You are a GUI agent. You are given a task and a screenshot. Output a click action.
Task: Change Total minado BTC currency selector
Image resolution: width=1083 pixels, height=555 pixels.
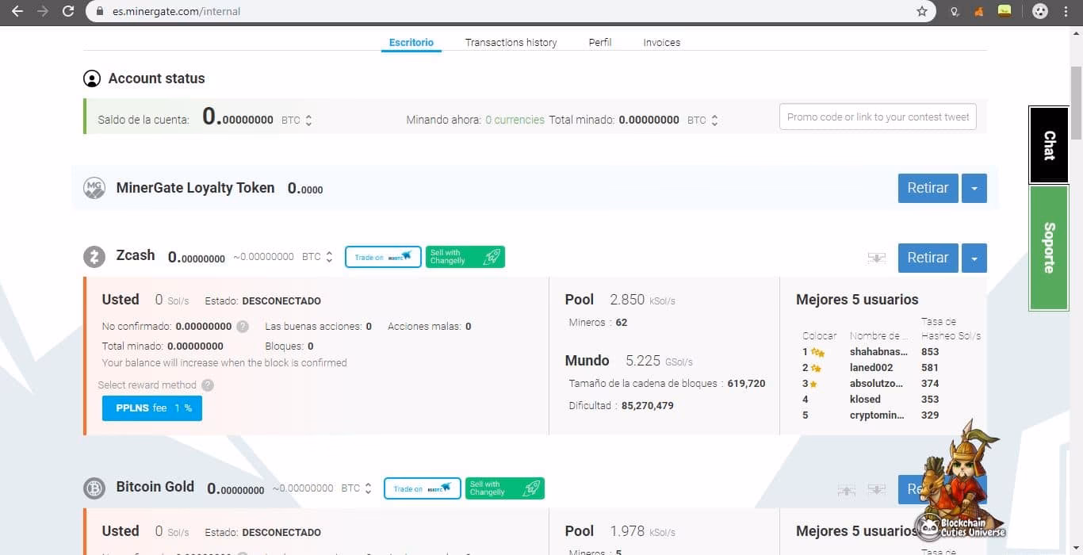tap(714, 121)
